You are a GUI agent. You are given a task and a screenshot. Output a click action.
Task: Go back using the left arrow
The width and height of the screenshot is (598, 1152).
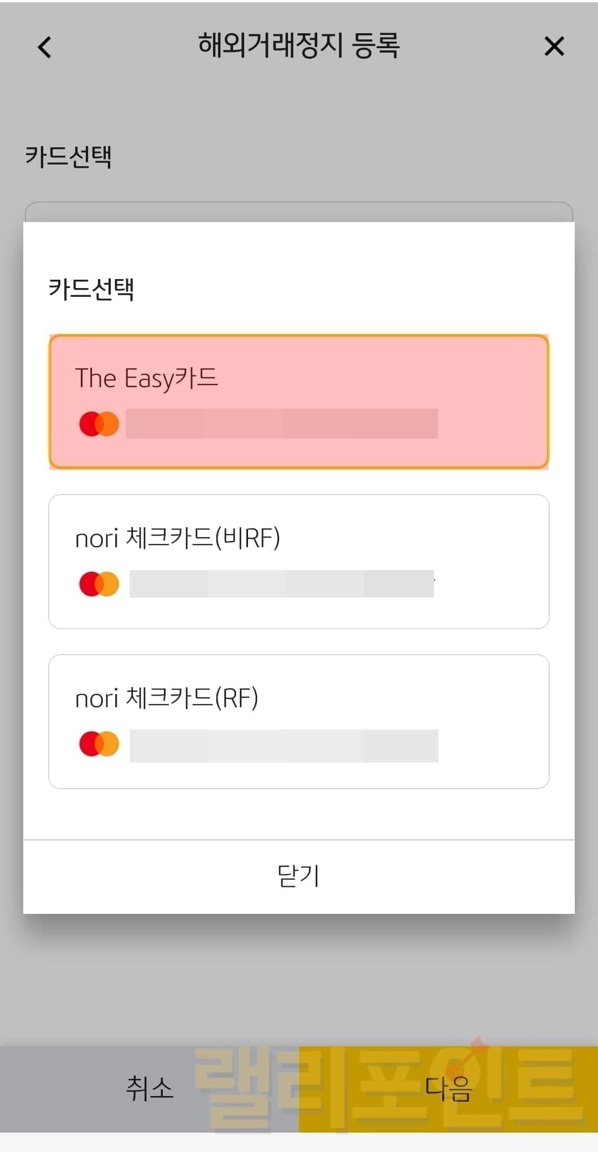[x=45, y=47]
